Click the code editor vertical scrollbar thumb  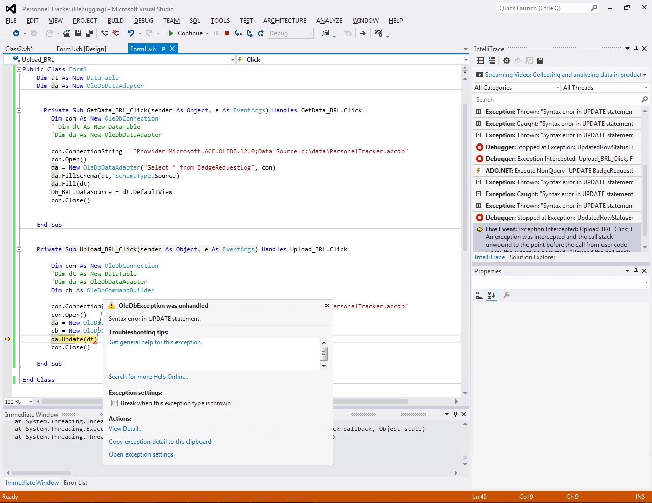(x=465, y=178)
